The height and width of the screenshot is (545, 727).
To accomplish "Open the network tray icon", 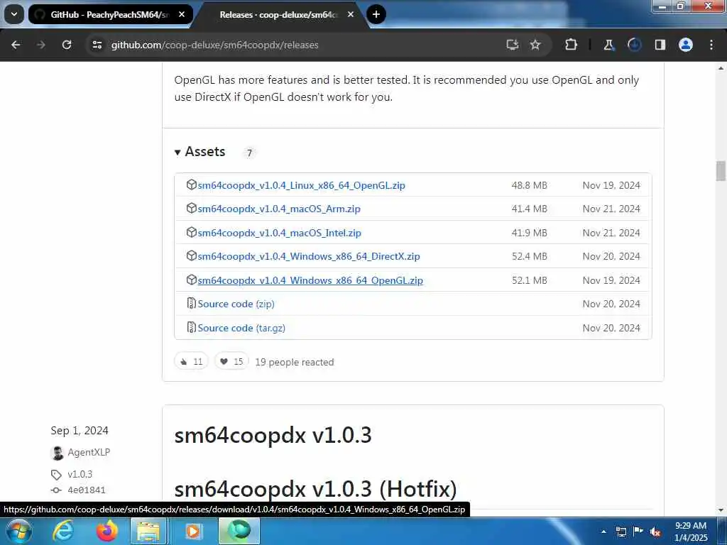I will pos(621,532).
